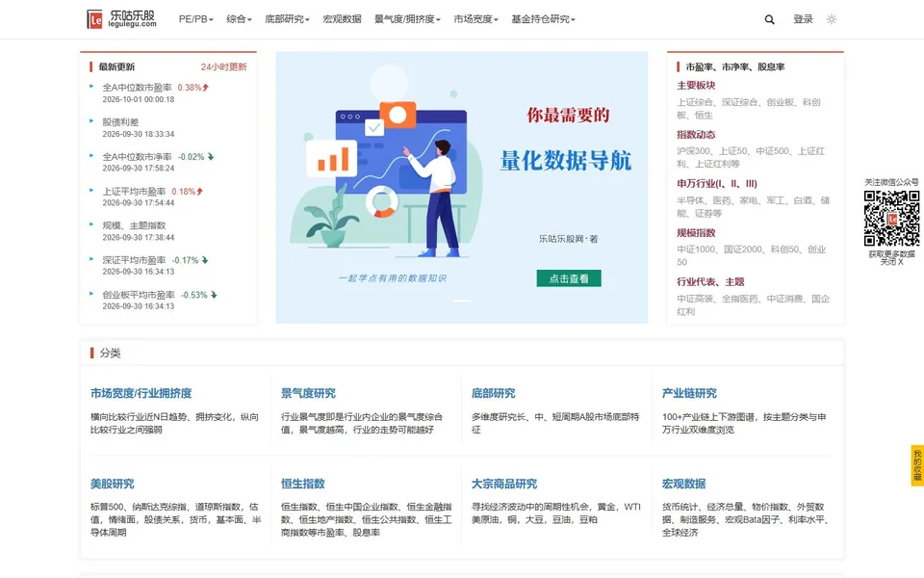Open the yellow 我的收藏 side tab
Image resolution: width=924 pixels, height=578 pixels.
click(x=917, y=465)
